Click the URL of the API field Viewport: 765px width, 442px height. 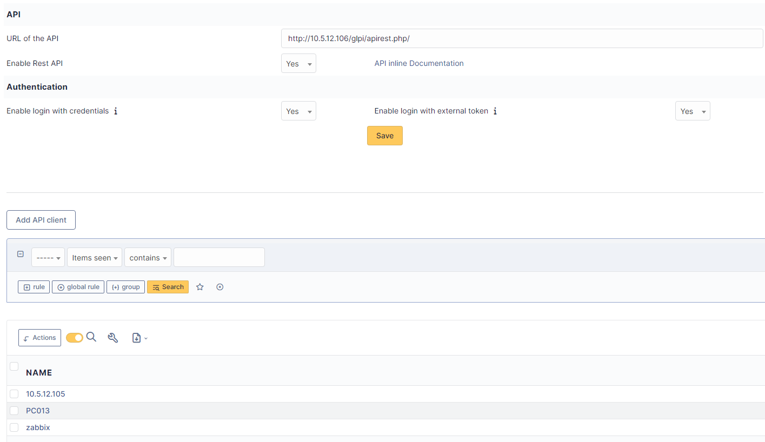522,38
